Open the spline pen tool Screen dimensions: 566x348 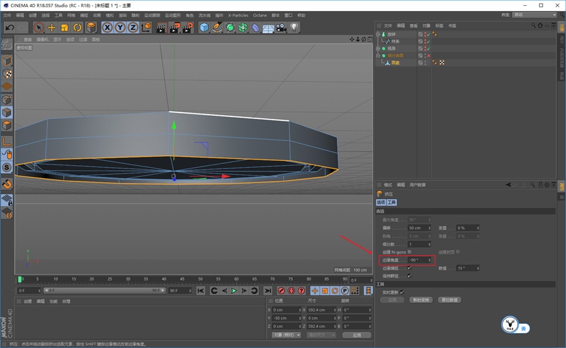click(217, 27)
